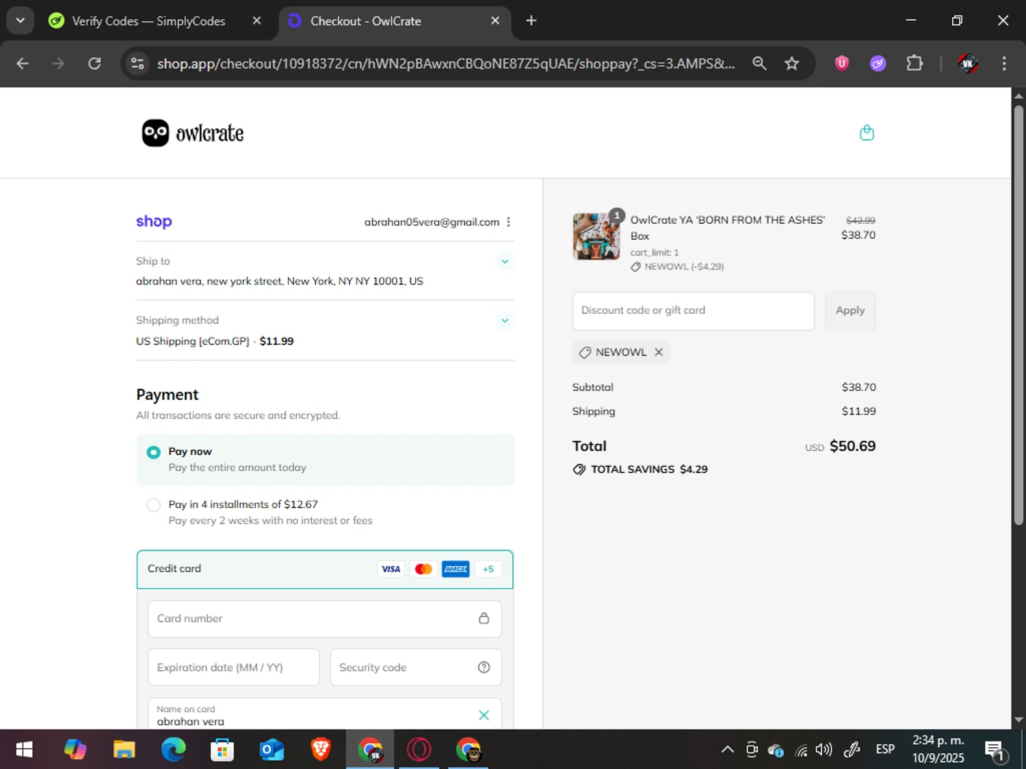
Task: Select Pay in 4 installments option
Action: 325,512
